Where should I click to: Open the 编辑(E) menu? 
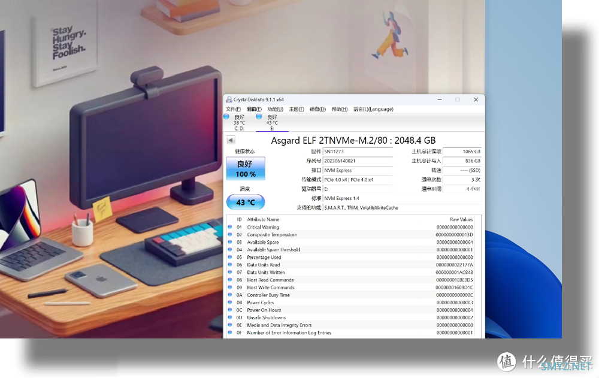pyautogui.click(x=254, y=109)
